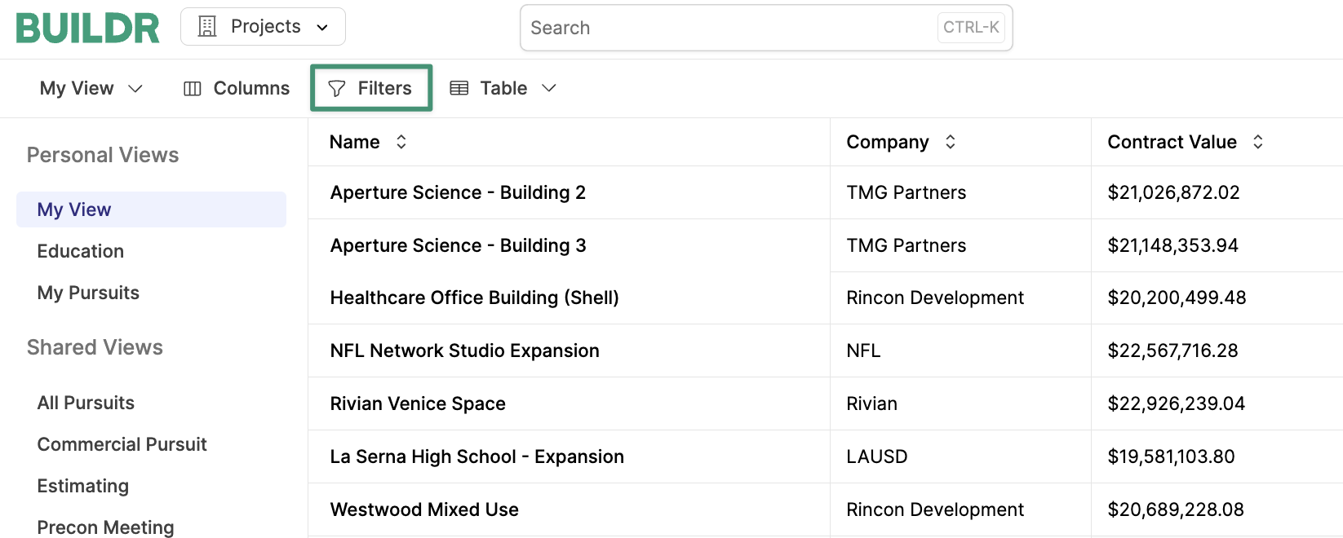Select My View in sidebar
Viewport: 1343px width, 538px height.
(x=74, y=209)
